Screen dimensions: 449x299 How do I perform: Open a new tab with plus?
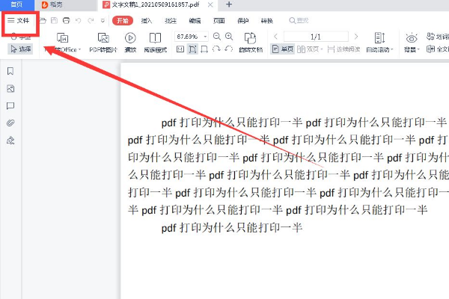click(x=229, y=4)
